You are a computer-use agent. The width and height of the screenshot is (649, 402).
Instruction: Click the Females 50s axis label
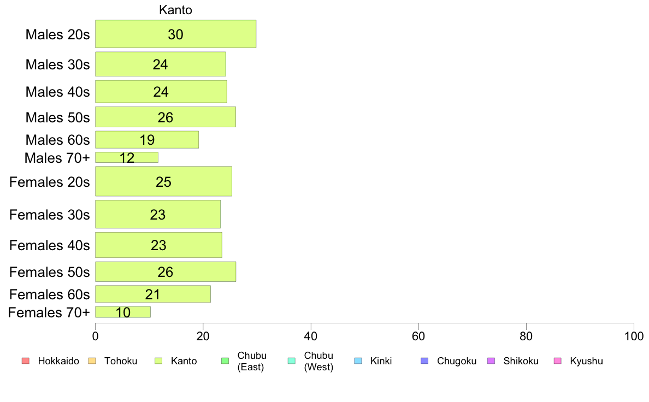(49, 272)
